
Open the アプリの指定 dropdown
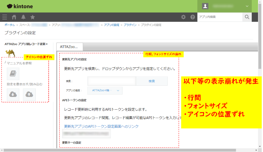click(105, 91)
